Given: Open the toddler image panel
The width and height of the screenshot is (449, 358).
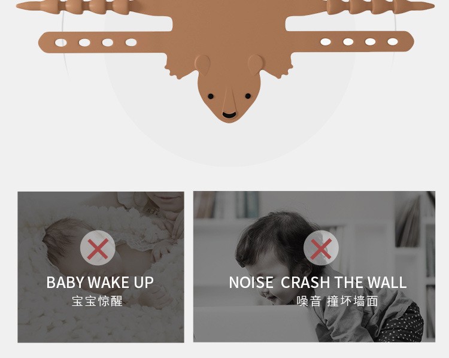Looking at the screenshot, I should click(314, 266).
